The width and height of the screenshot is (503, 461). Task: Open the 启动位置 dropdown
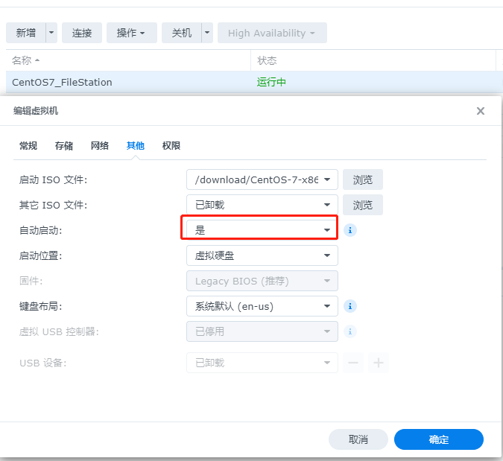coord(262,255)
